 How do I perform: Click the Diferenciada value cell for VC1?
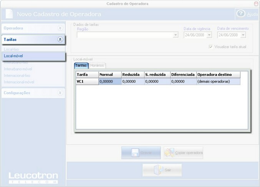click(184, 81)
